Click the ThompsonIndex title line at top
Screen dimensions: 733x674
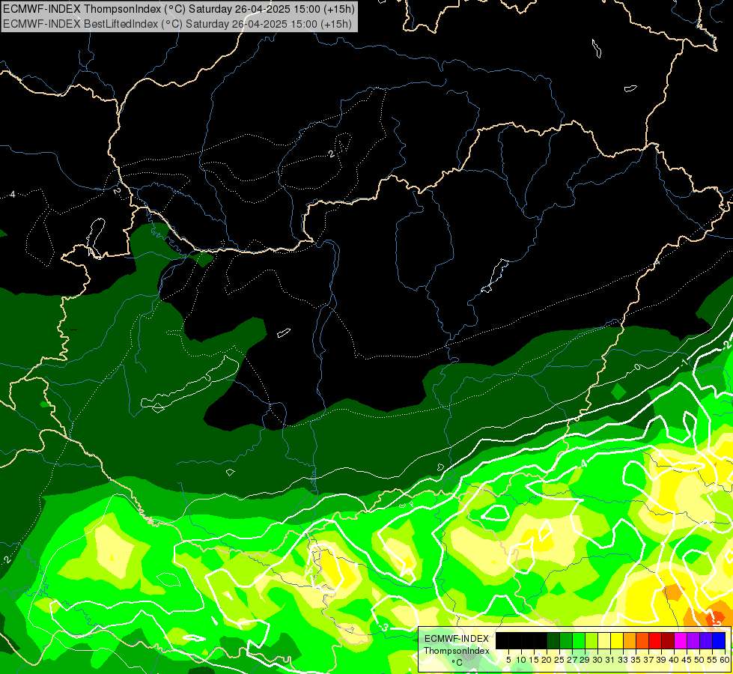[179, 9]
